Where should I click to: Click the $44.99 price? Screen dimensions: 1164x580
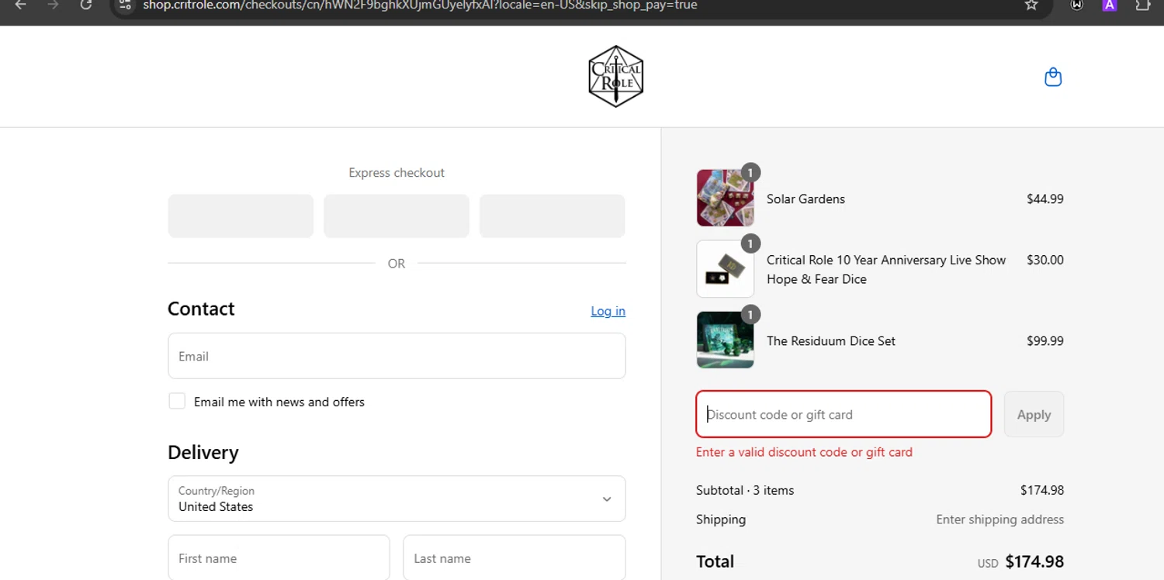point(1044,199)
